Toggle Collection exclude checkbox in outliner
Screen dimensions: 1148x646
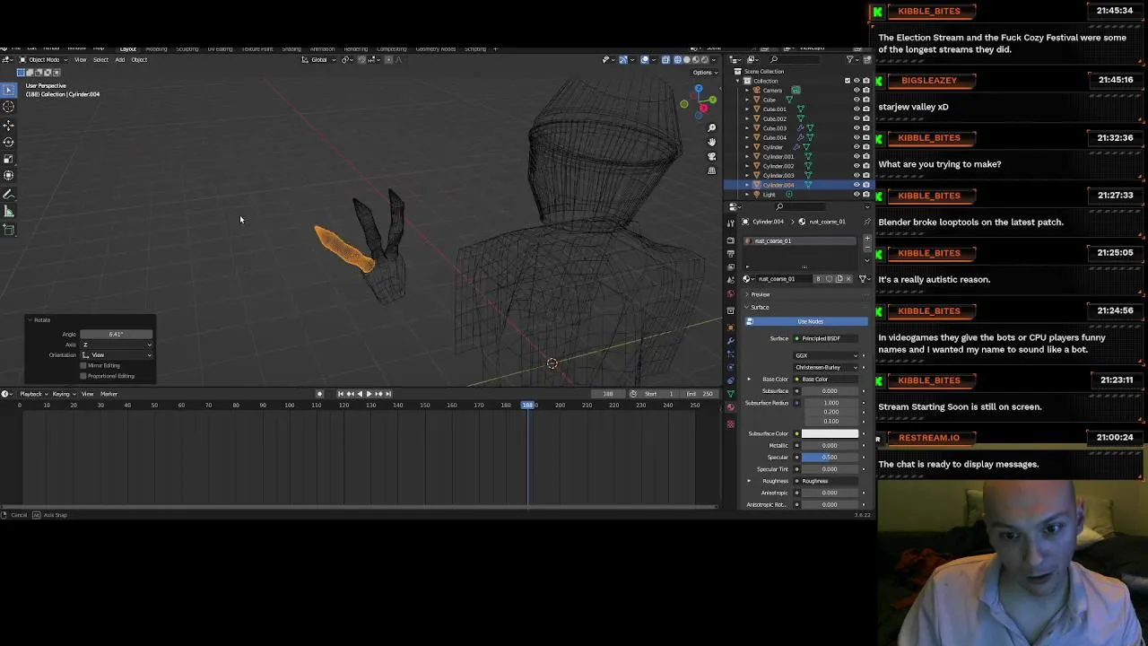point(848,81)
